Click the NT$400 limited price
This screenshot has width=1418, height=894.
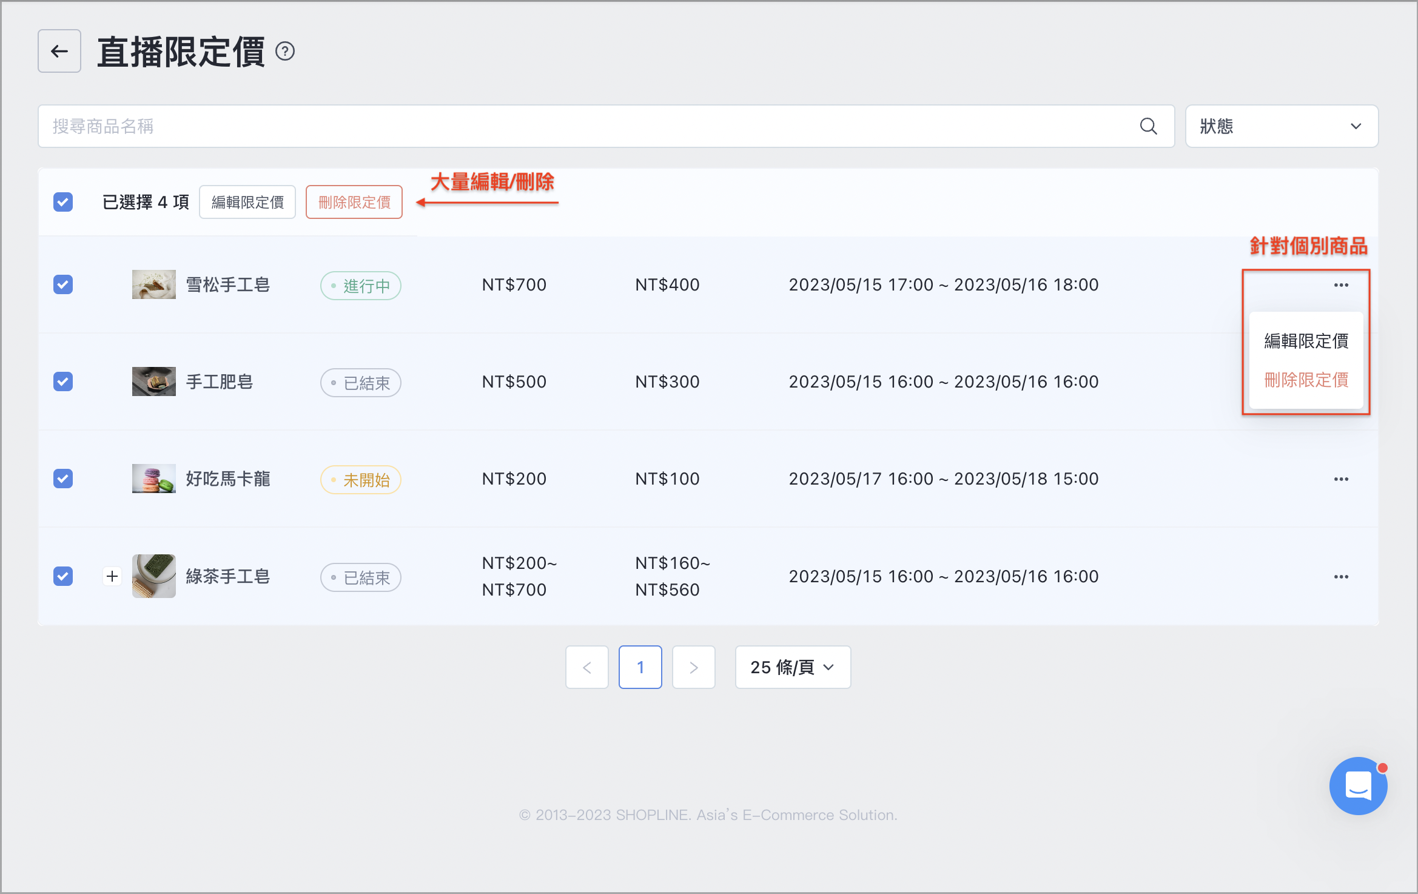(667, 284)
